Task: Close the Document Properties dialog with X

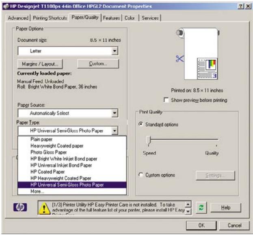Action: (x=248, y=6)
